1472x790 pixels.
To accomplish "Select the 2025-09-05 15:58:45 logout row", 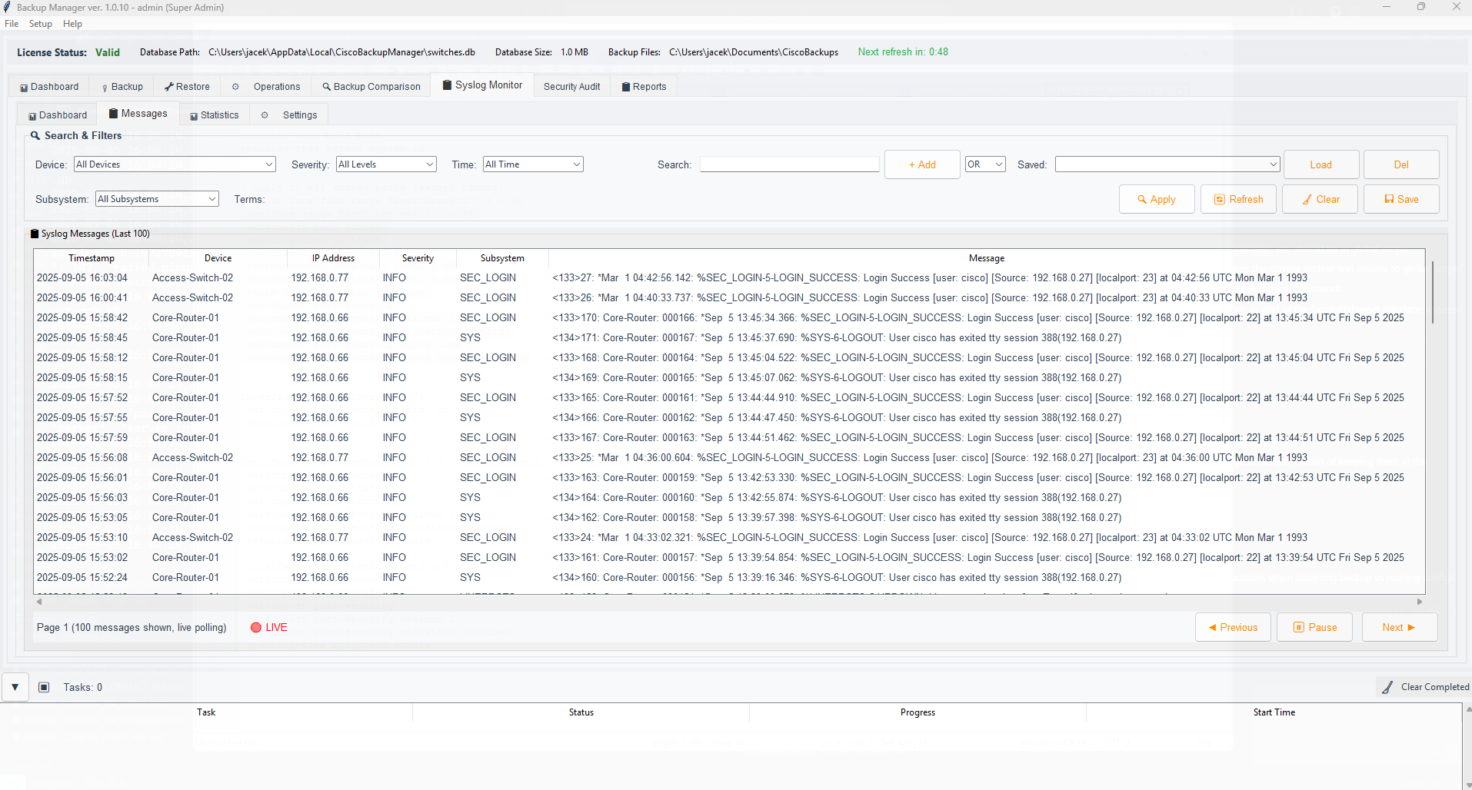I will pyautogui.click(x=729, y=337).
